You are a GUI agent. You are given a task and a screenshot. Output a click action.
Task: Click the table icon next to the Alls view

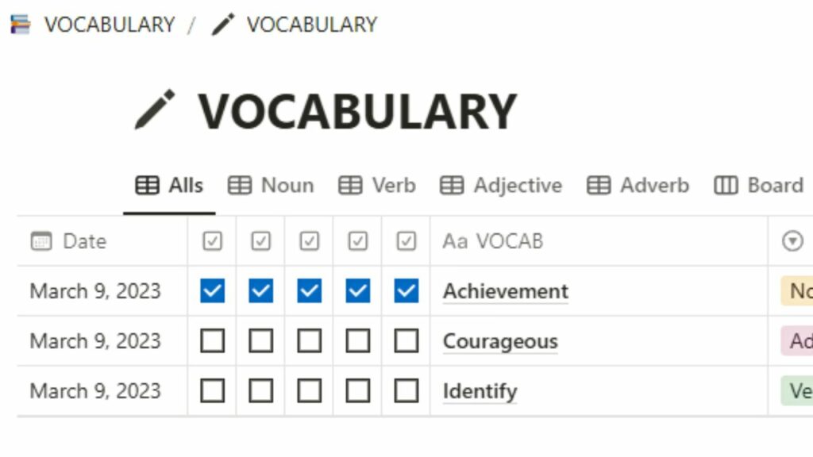146,185
